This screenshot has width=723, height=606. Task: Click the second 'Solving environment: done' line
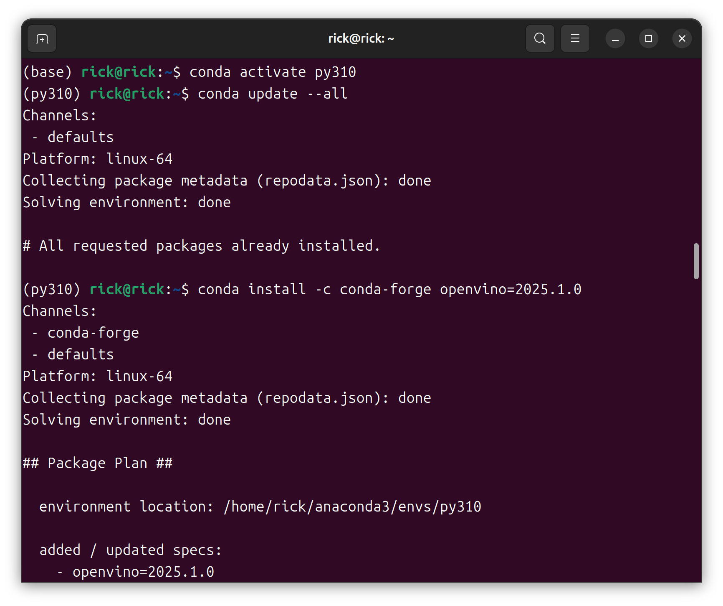[x=127, y=420]
